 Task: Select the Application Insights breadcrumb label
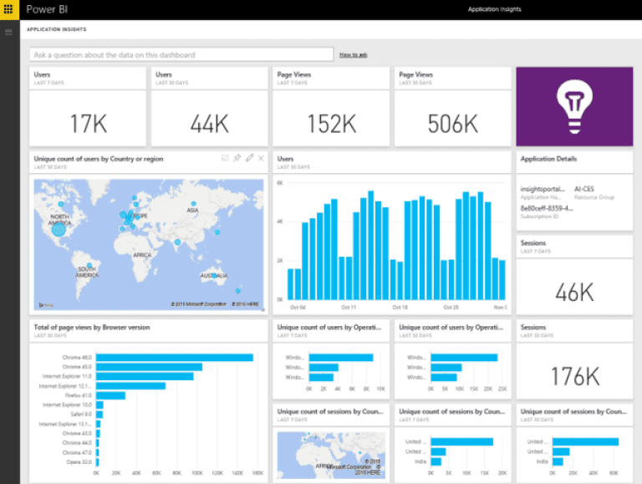click(56, 29)
